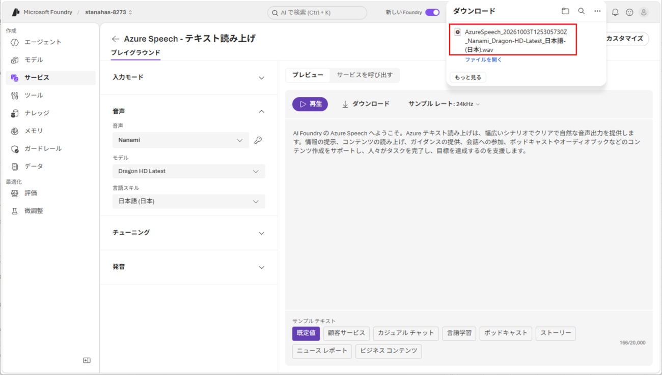Image resolution: width=662 pixels, height=375 pixels.
Task: Select the 既定値 sample text
Action: pos(306,333)
